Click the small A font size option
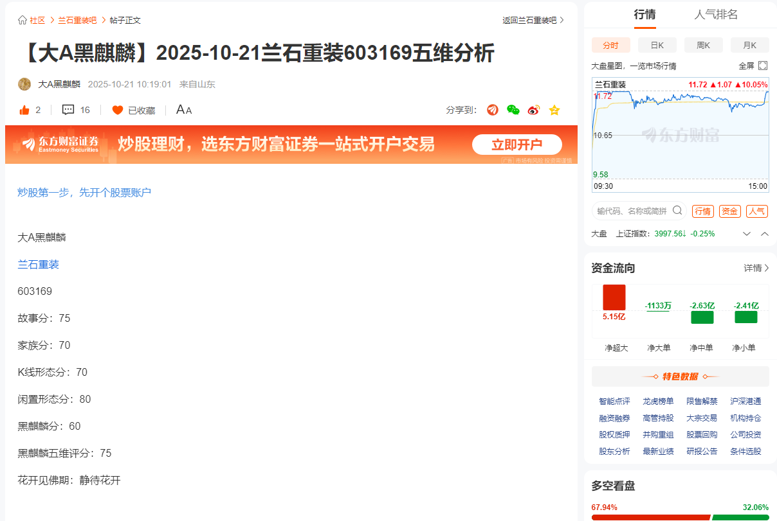The width and height of the screenshot is (777, 521). [188, 110]
